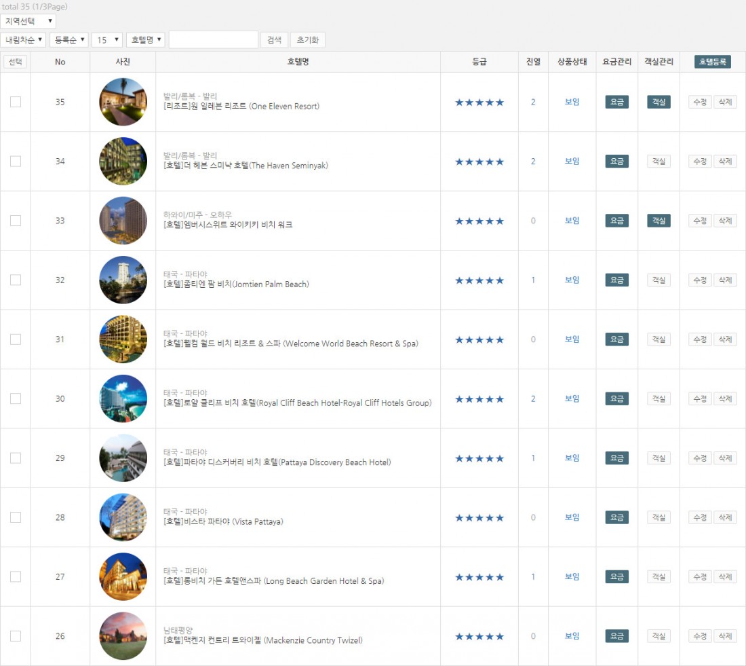Expand the 내림차순 sort order dropdown
Image resolution: width=746 pixels, height=666 pixels.
click(23, 40)
